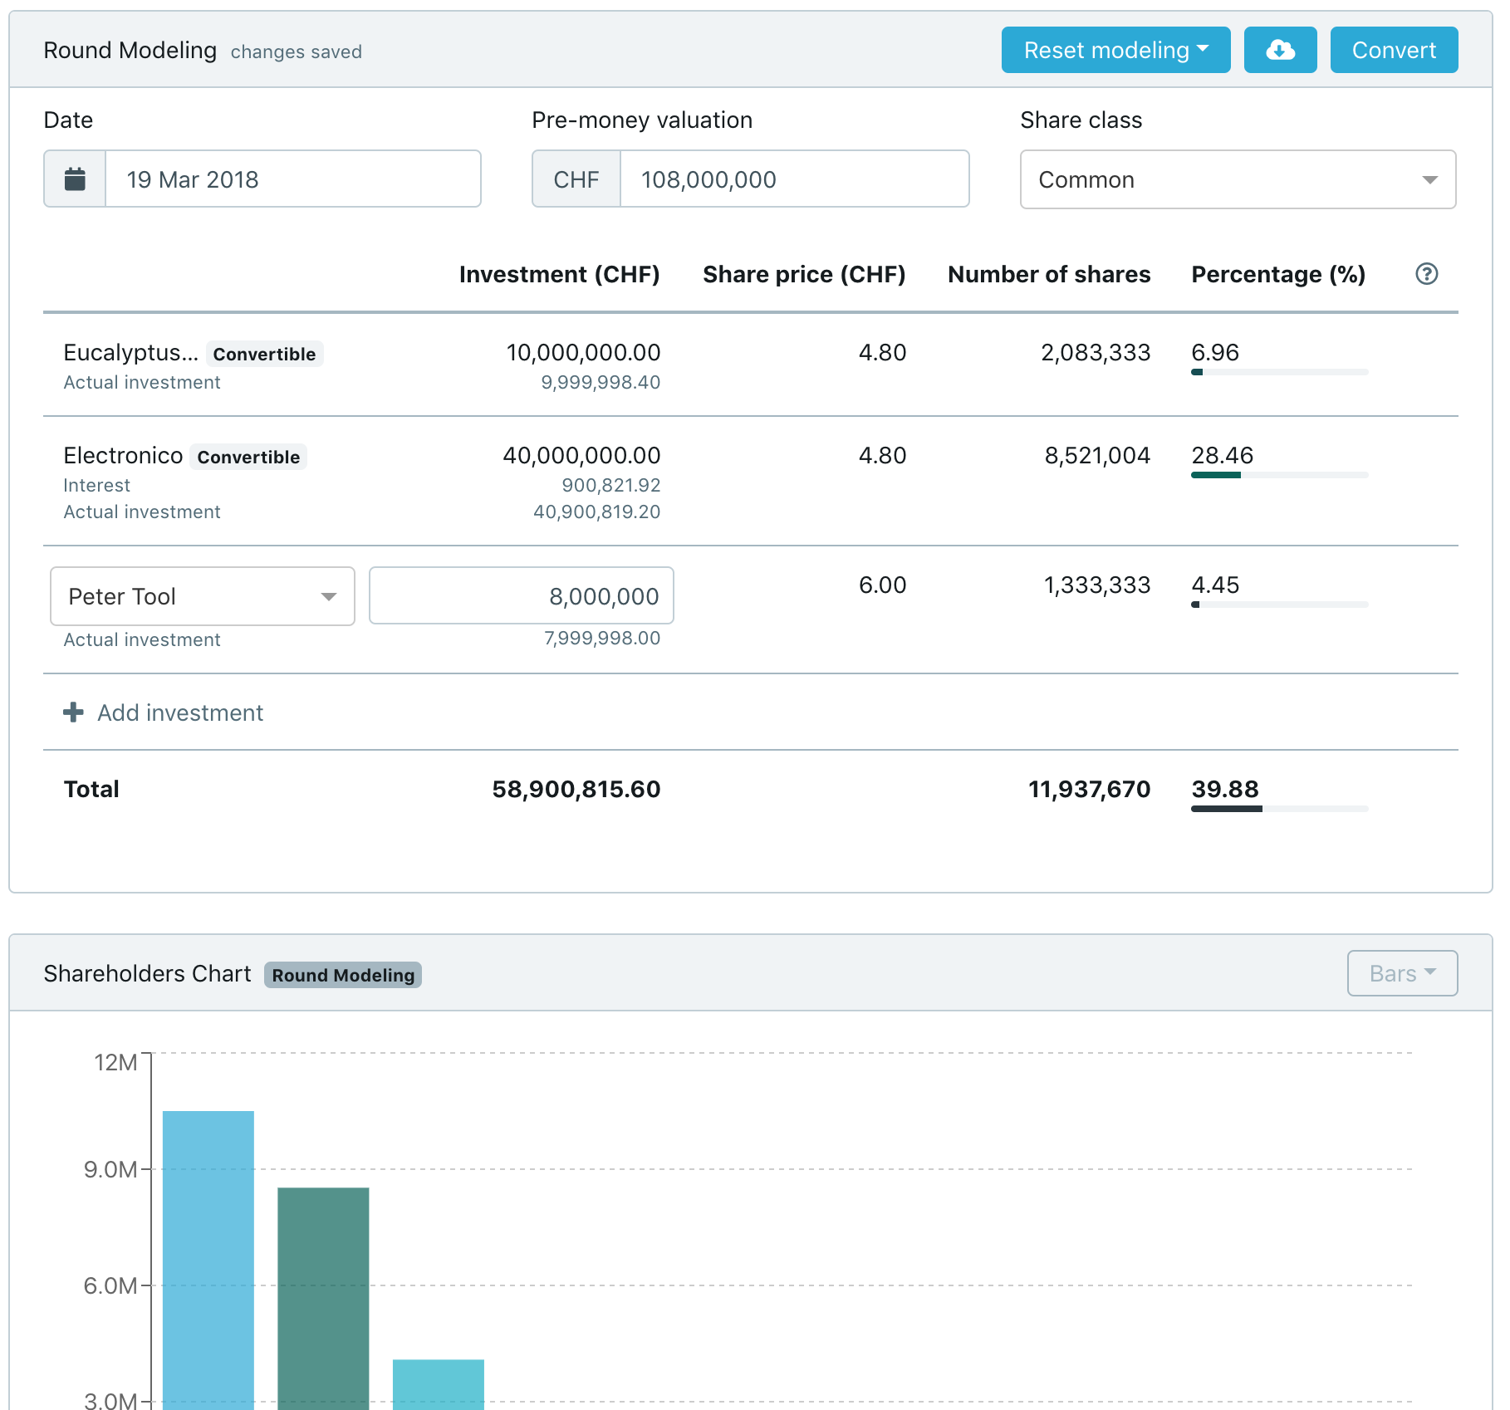
Task: Open the Peter Tool investor dropdown
Action: pos(202,596)
